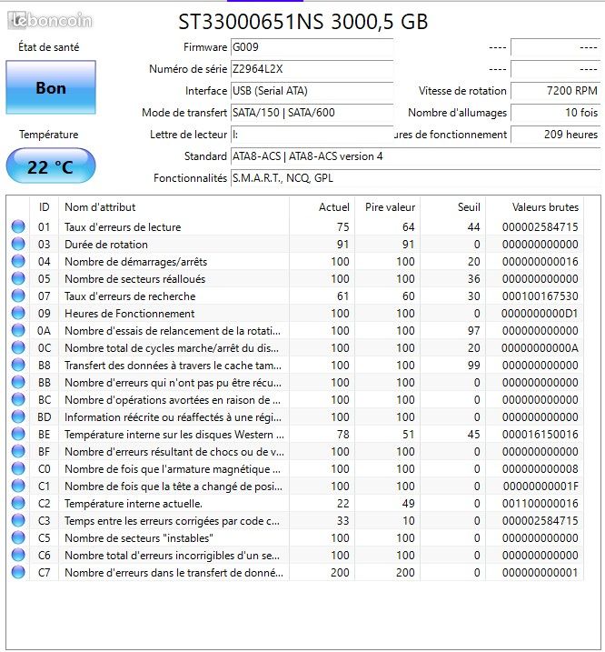Click the transfer mode field SATA/150 | SATA/600
The image size is (605, 652).
tap(312, 113)
